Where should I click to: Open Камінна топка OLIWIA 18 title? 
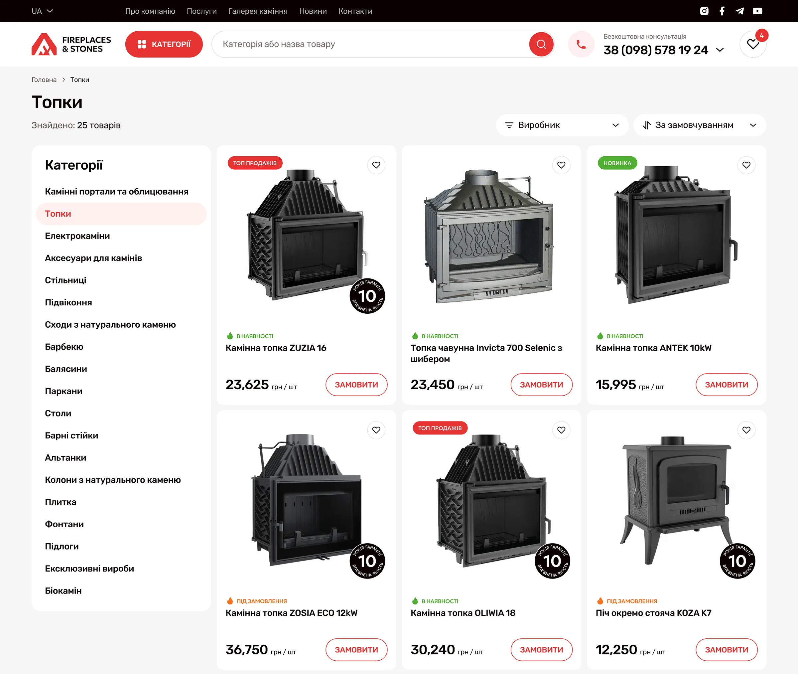[x=463, y=613]
